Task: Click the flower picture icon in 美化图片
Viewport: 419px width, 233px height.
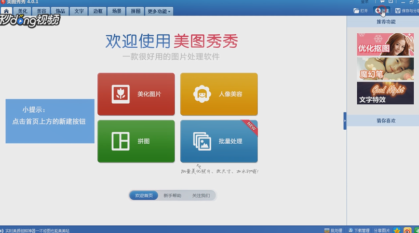Action: [120, 94]
